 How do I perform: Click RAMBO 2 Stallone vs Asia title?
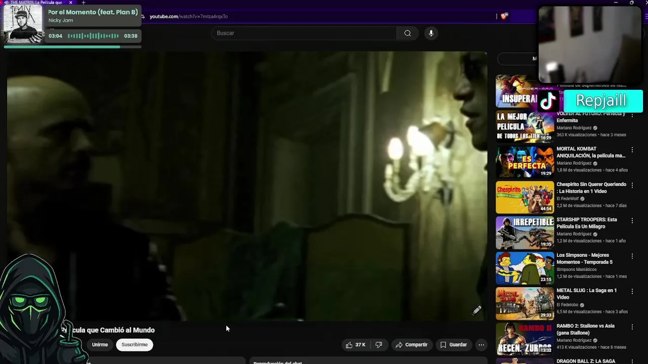point(585,329)
